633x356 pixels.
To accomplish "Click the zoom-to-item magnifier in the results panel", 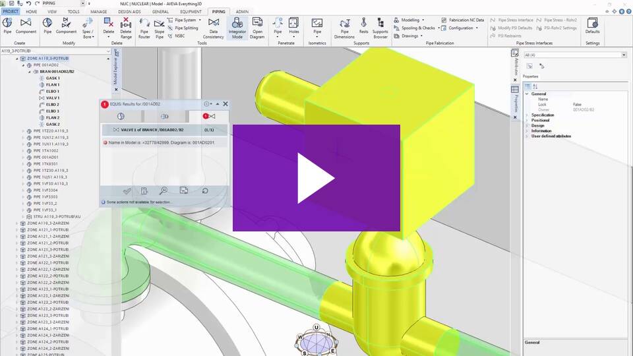I will tap(164, 191).
